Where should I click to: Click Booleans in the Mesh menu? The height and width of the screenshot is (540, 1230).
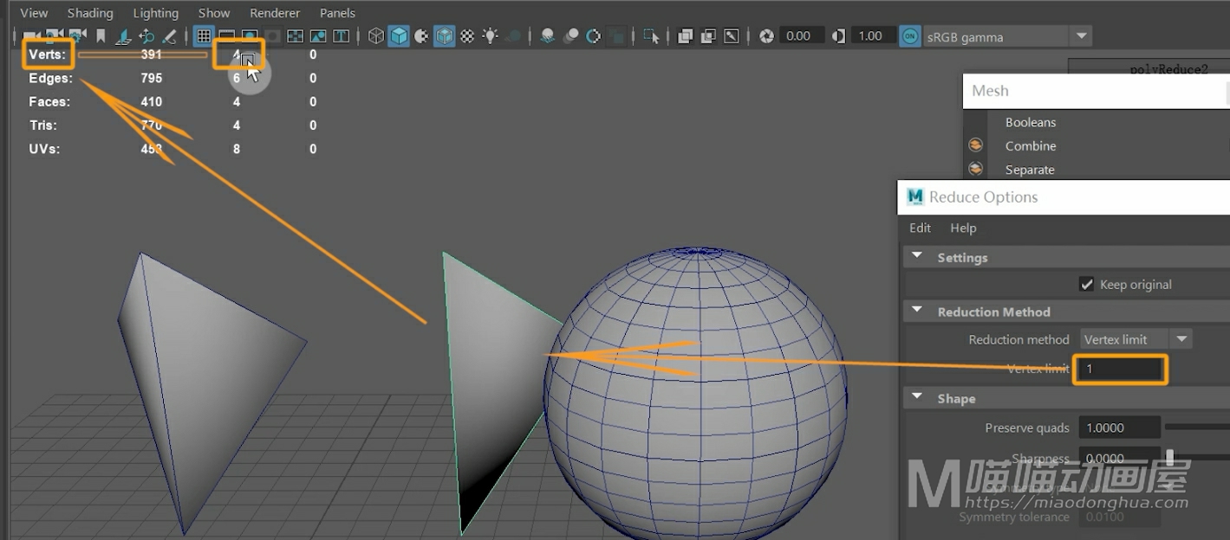(1031, 122)
